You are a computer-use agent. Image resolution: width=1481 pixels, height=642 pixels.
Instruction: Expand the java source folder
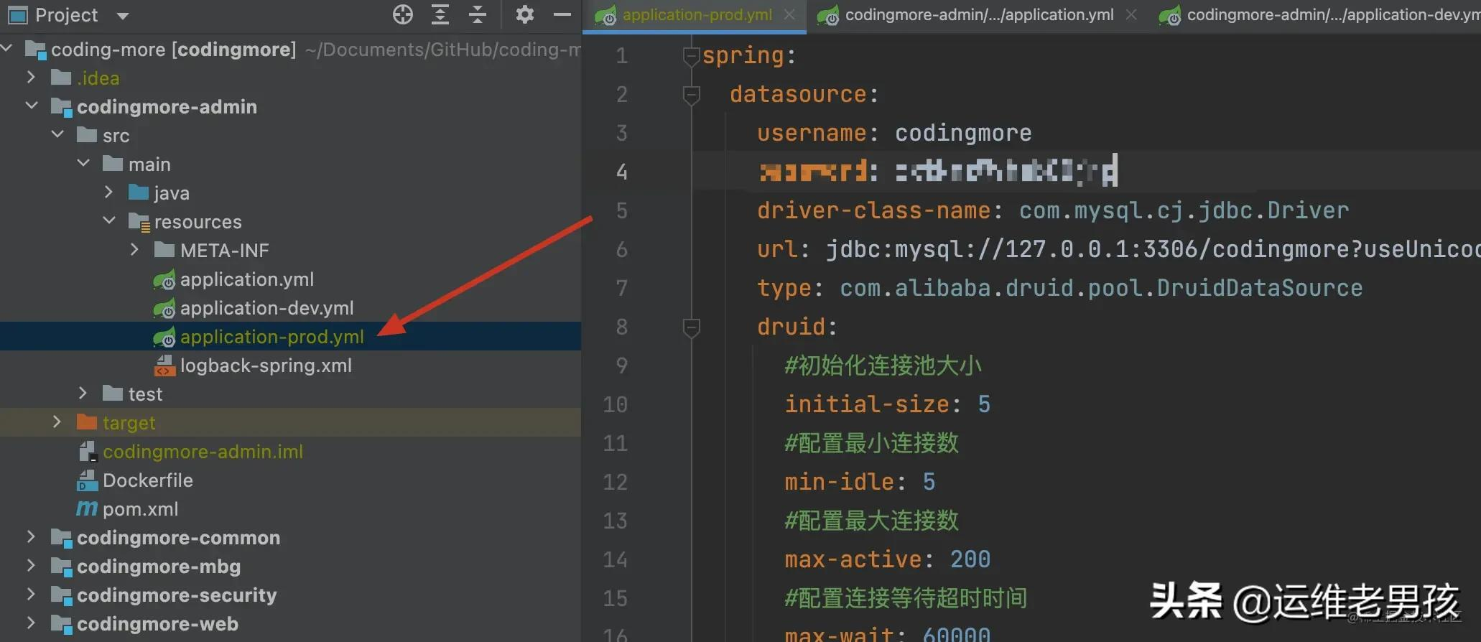[x=108, y=192]
